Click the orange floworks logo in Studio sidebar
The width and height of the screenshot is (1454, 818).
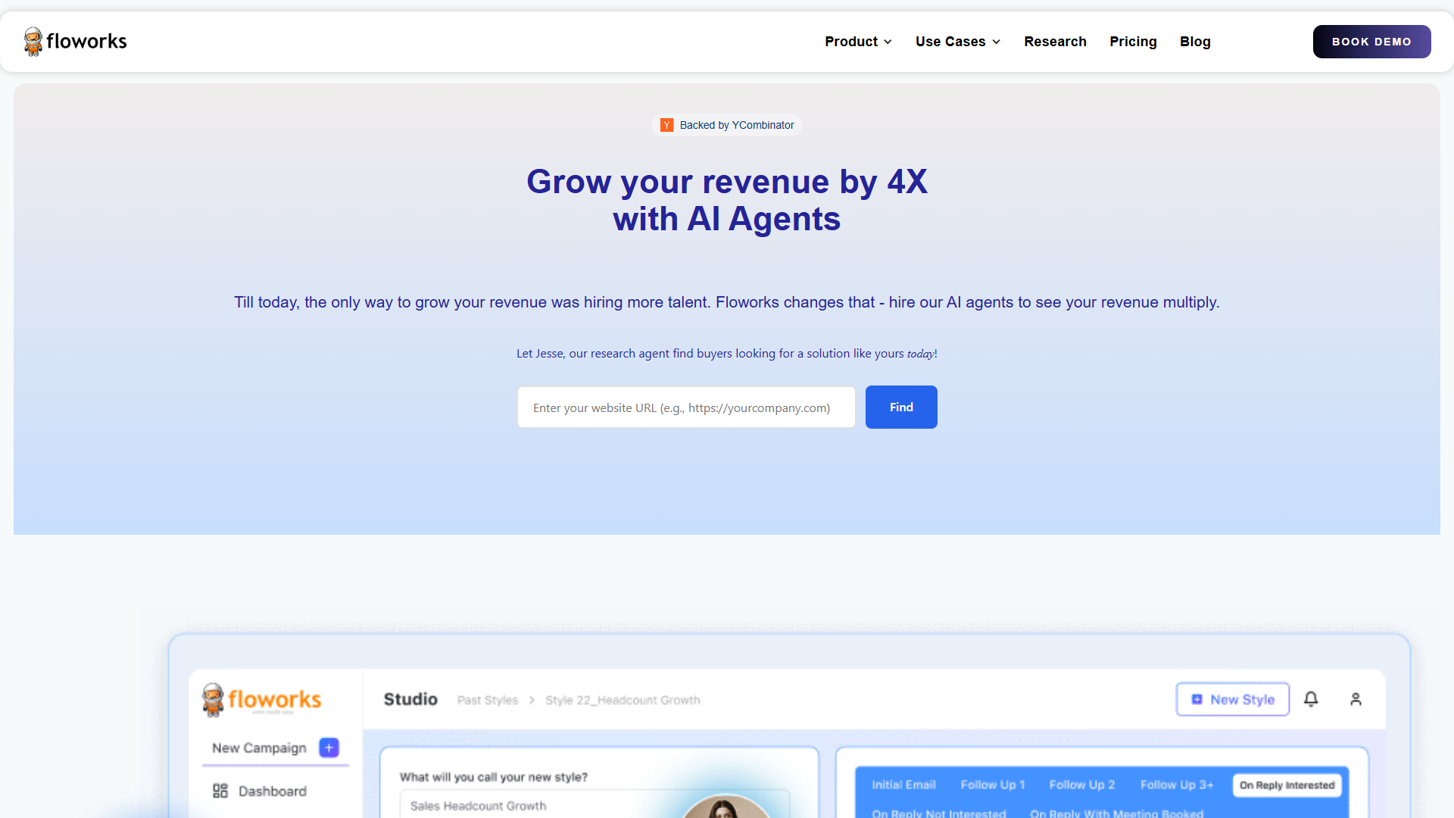click(x=262, y=699)
